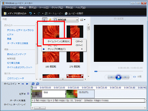Screen dimensions: 148x111
Task: Click the collections folder icon
Action: 50,20
